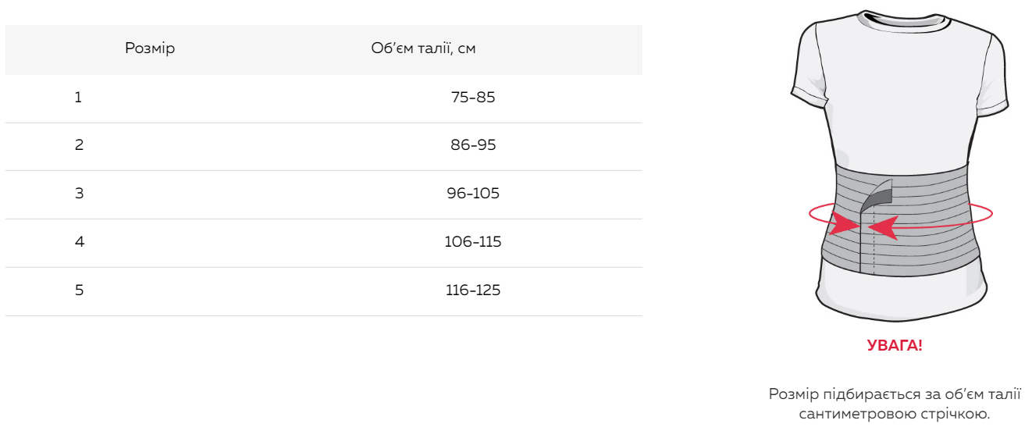Click the 106-115 waist value

tap(473, 242)
